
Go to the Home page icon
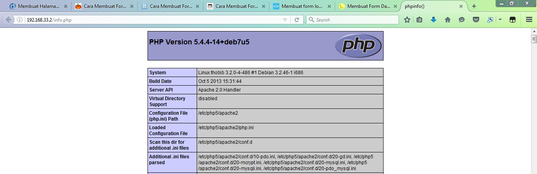(447, 20)
